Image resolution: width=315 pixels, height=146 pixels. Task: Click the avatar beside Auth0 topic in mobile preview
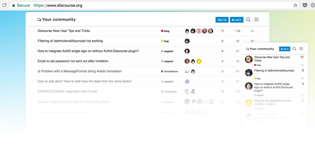[x=249, y=86]
